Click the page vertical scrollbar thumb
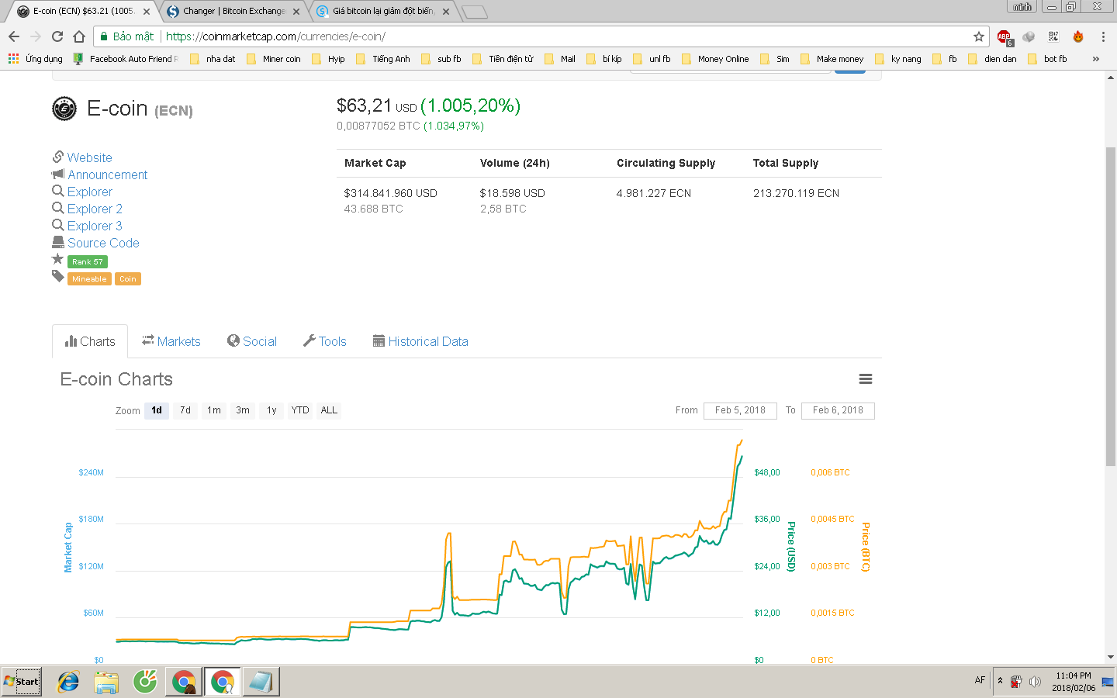 coord(1111,306)
